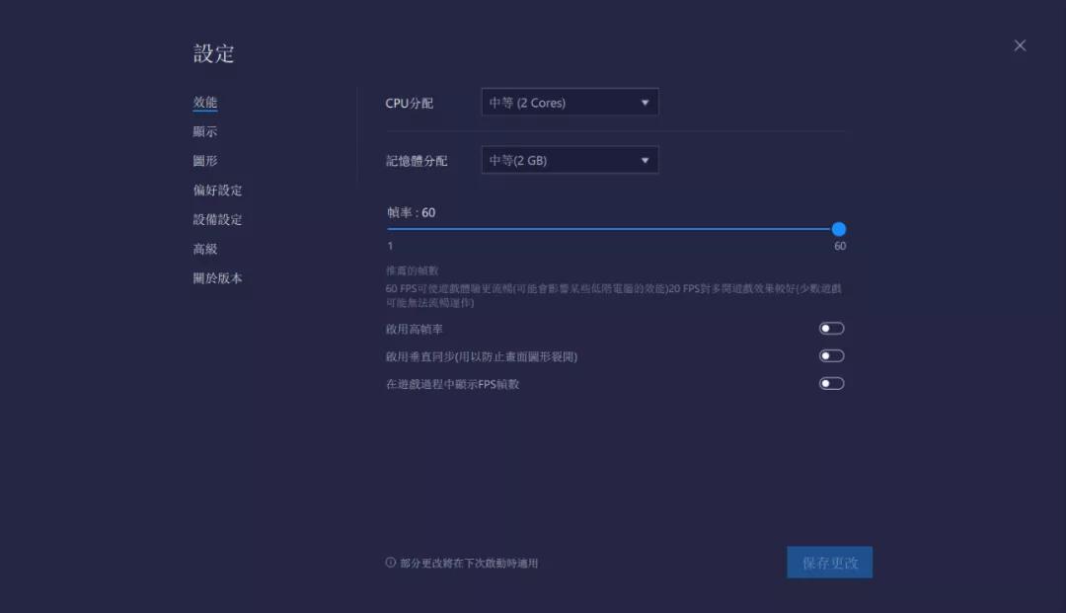
Task: Enable the 啟用高幀率 toggle
Action: pyautogui.click(x=830, y=327)
